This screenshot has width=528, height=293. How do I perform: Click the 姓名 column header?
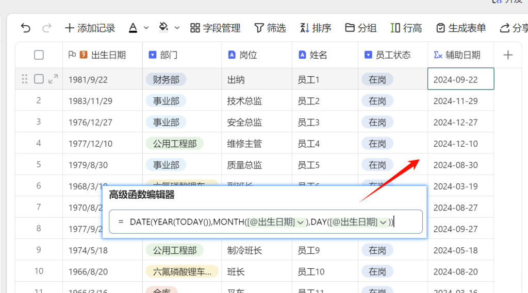tap(325, 55)
